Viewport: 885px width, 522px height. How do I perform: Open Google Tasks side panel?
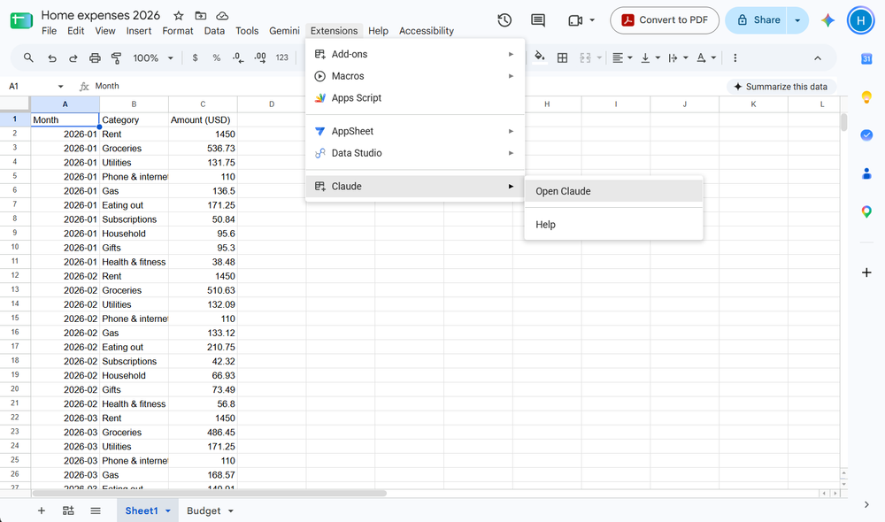pos(866,134)
